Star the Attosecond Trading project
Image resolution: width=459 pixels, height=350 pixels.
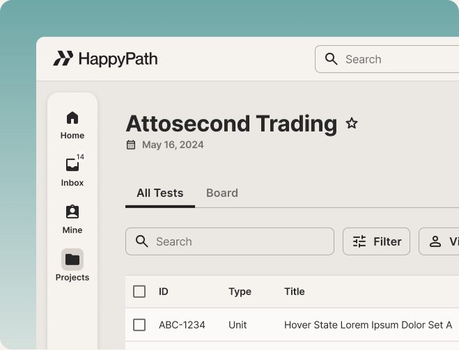352,123
